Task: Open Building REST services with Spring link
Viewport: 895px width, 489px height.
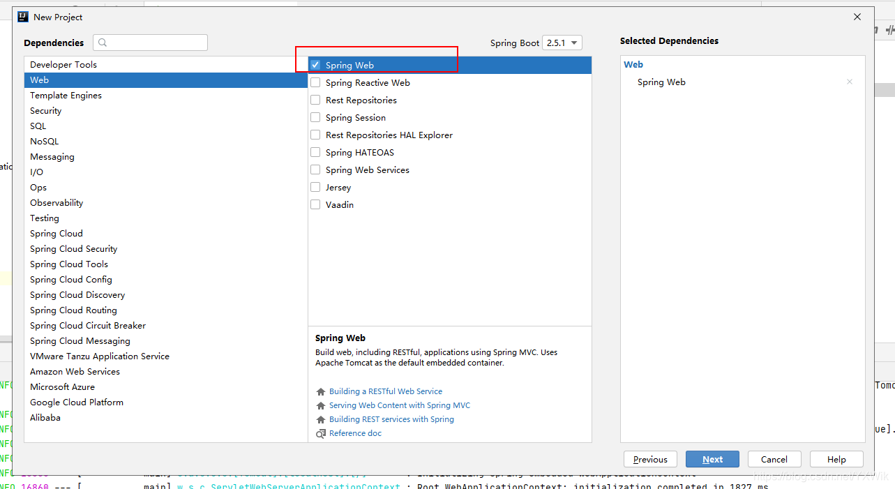Action: click(x=391, y=420)
